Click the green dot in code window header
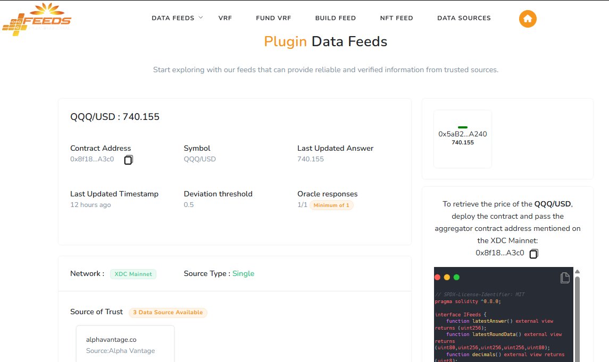Screen dimensions: 609x362 [x=456, y=277]
